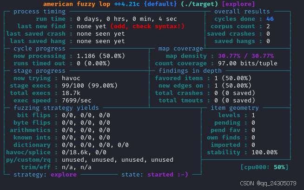Click the 'arithmetics' label
The height and width of the screenshot is (190, 304).
(x=30, y=130)
